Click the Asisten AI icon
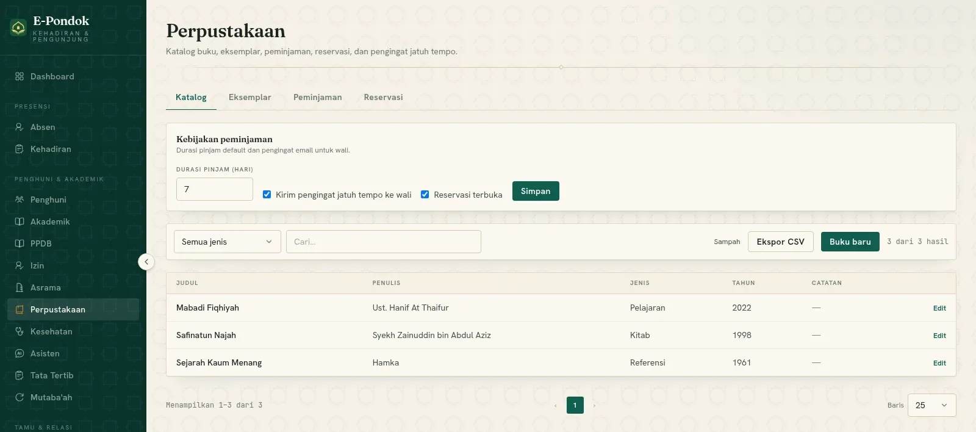The width and height of the screenshot is (976, 432). click(x=20, y=353)
